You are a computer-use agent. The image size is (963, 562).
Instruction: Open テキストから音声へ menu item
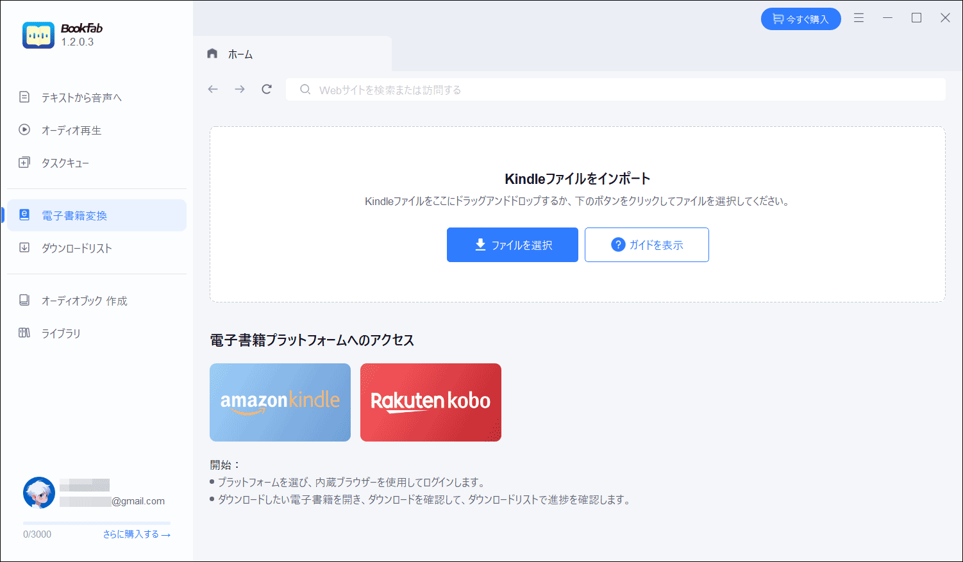[81, 97]
